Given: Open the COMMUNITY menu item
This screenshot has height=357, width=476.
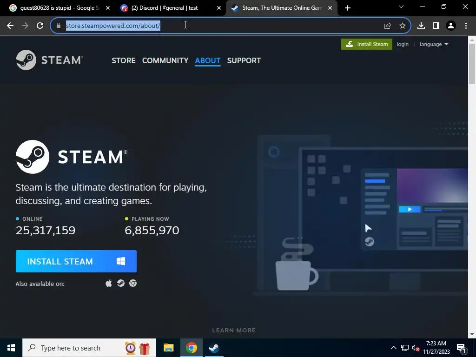Looking at the screenshot, I should pos(165,60).
